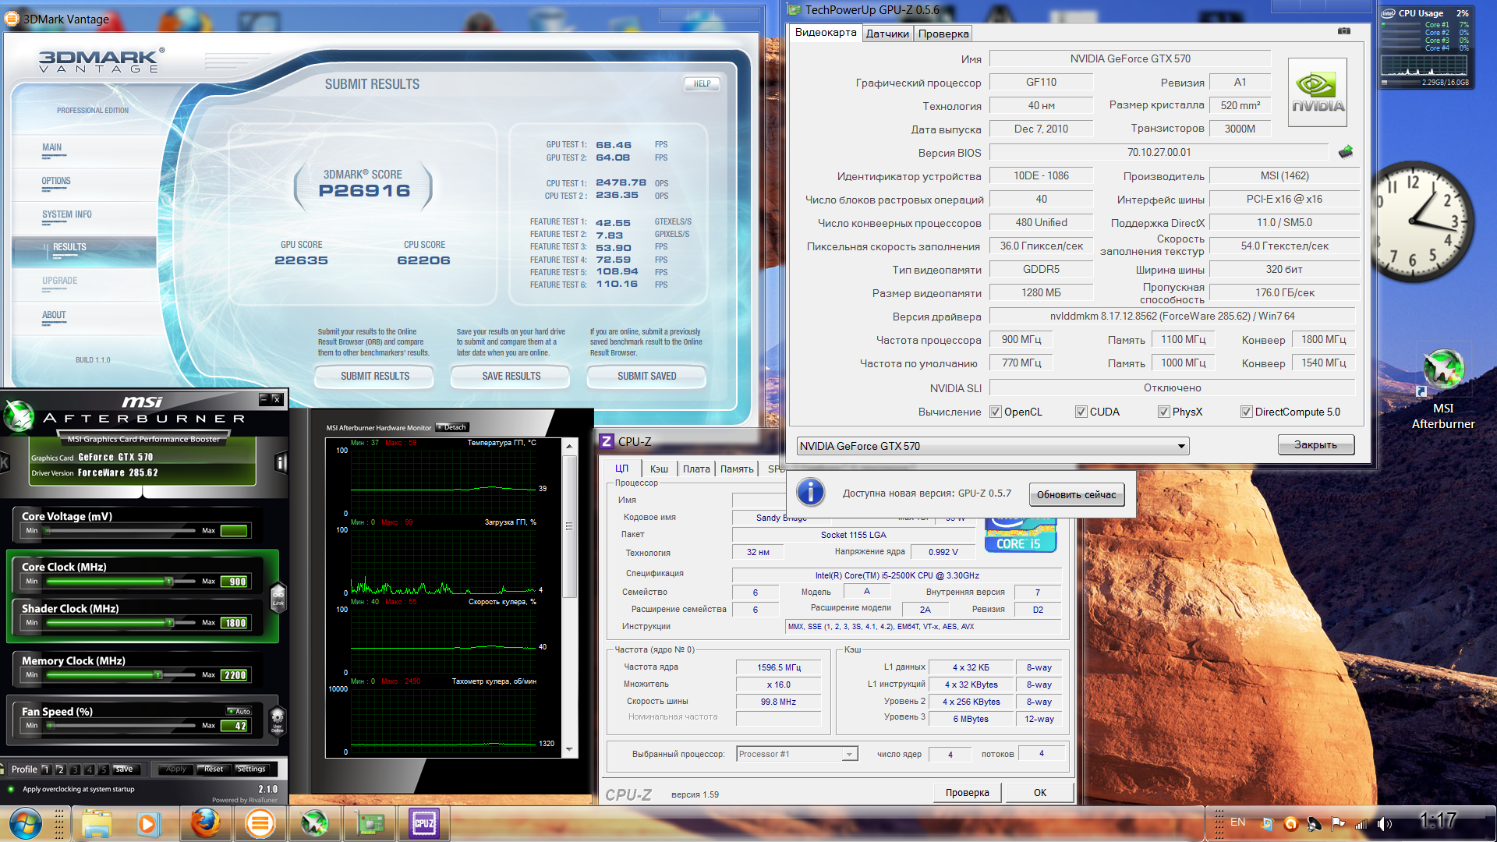Click the volume speaker tray icon
This screenshot has height=842, width=1497.
click(x=1385, y=823)
